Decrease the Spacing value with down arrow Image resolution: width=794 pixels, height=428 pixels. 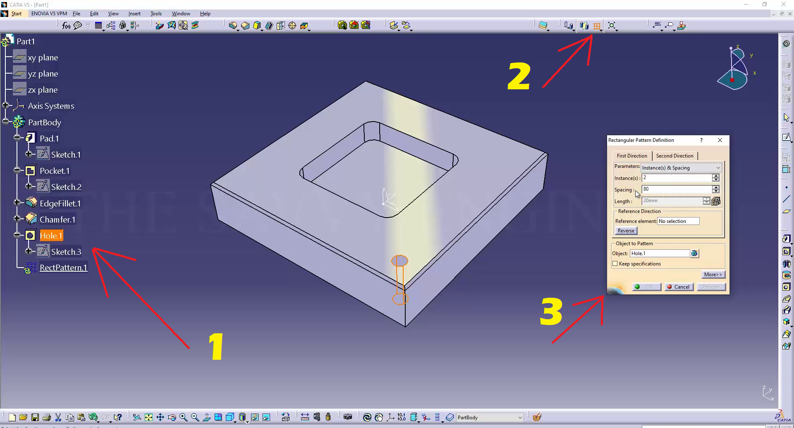(715, 191)
